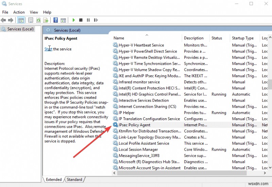Open the Action menu

point(19,12)
